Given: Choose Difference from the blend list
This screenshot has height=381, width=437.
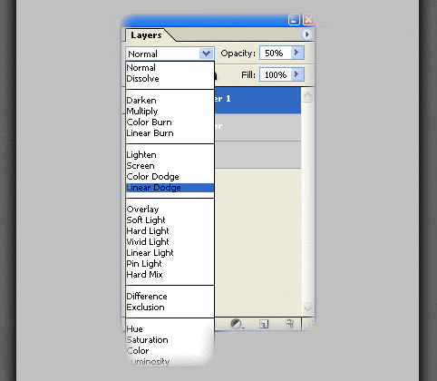Looking at the screenshot, I should click(147, 297).
